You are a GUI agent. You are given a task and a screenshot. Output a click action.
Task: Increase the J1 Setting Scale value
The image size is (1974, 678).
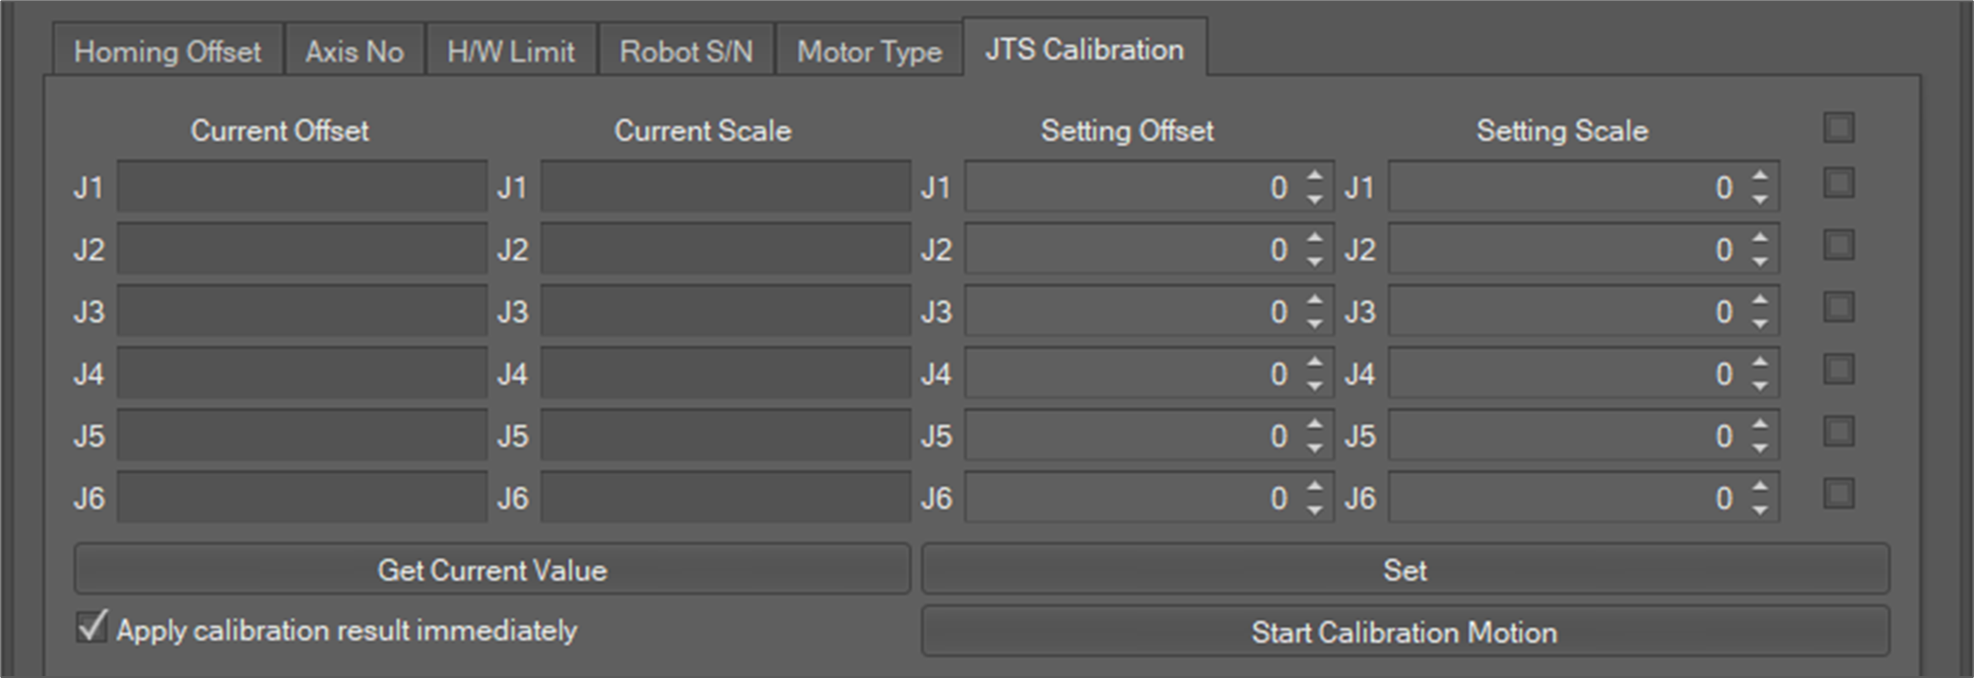pos(1760,177)
